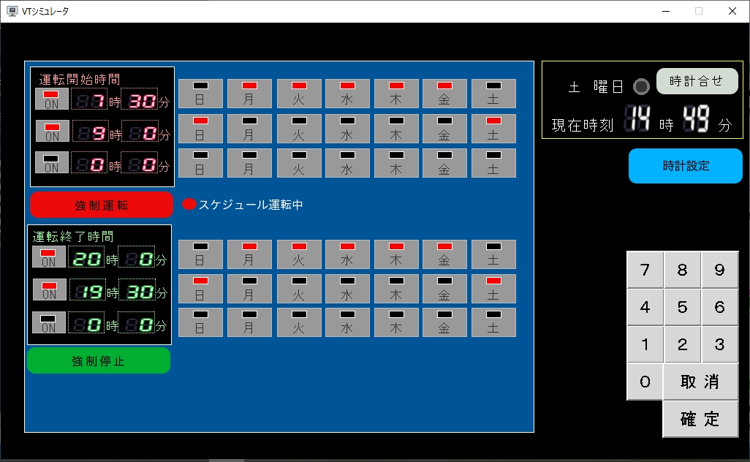Select the current time hour field showing 14
This screenshot has height=462, width=750.
click(x=637, y=118)
